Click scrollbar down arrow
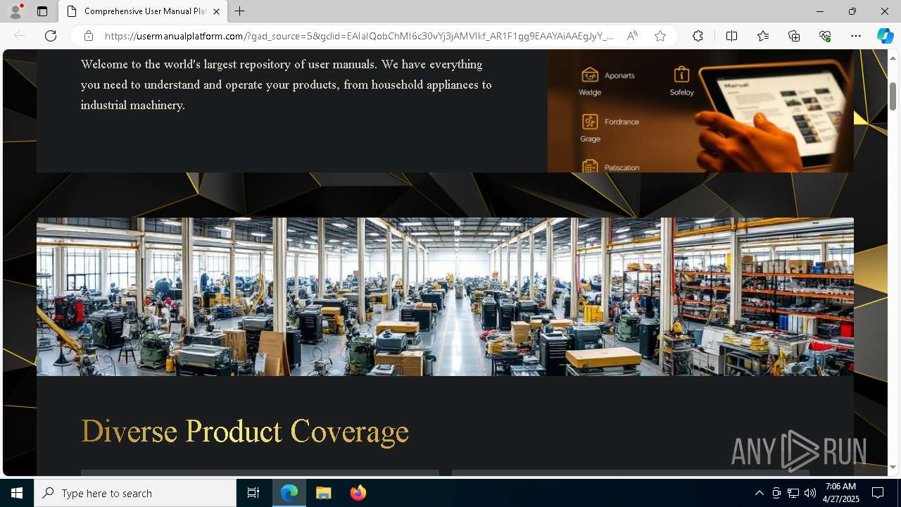Image resolution: width=901 pixels, height=507 pixels. coord(893,467)
